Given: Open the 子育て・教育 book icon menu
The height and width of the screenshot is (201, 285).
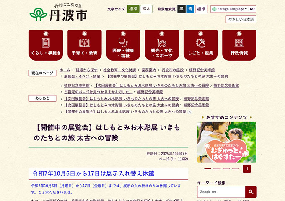Looking at the screenshot, I should point(85,45).
